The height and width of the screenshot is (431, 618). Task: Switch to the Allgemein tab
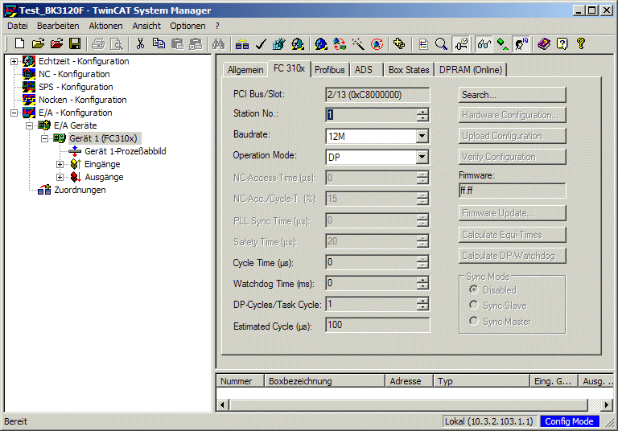pos(245,70)
